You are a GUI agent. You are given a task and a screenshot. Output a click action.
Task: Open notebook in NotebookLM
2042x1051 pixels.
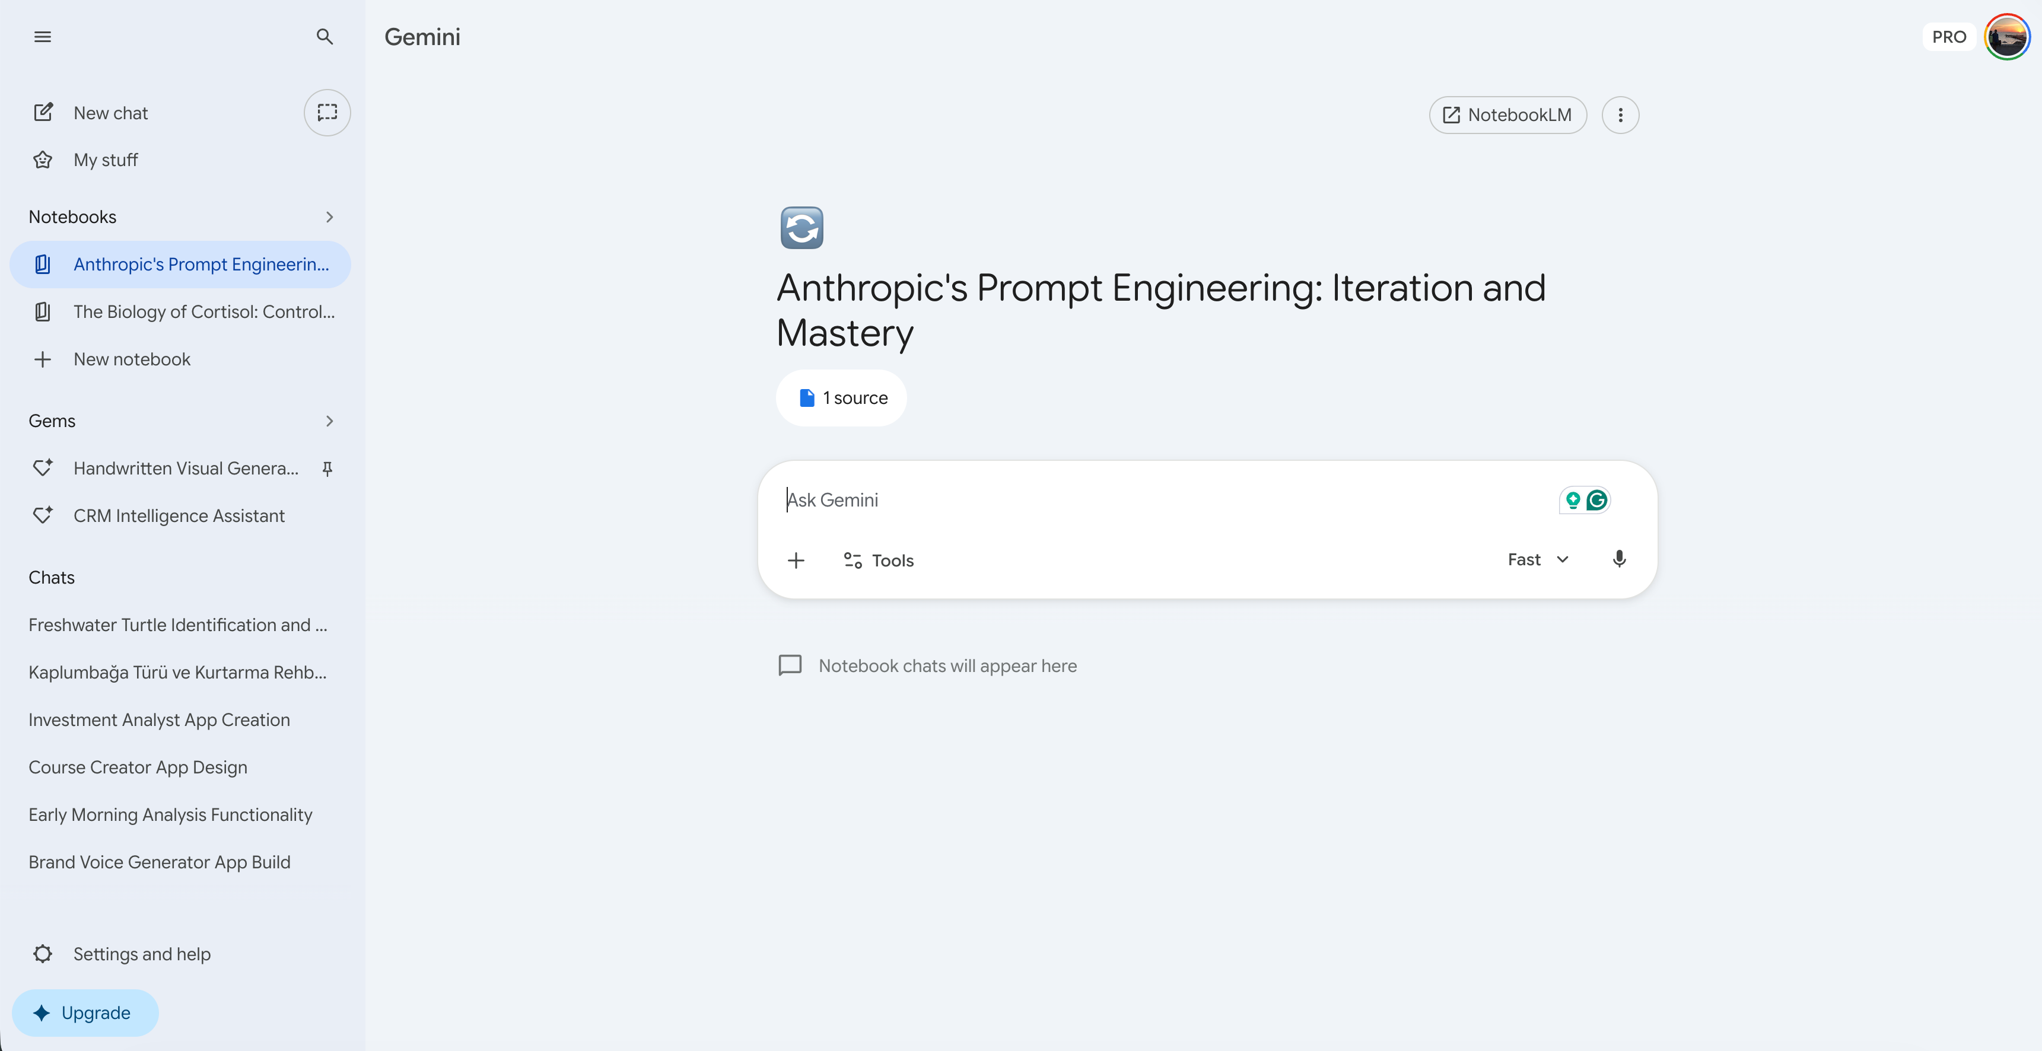click(1507, 115)
